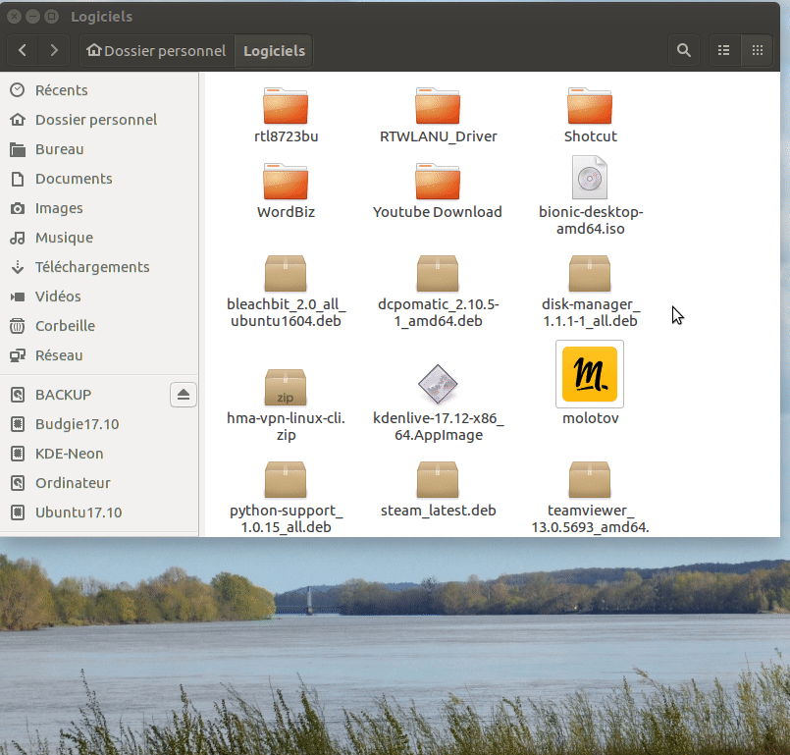Open the Ubuntu17.10 volume
790x755 pixels.
point(99,512)
